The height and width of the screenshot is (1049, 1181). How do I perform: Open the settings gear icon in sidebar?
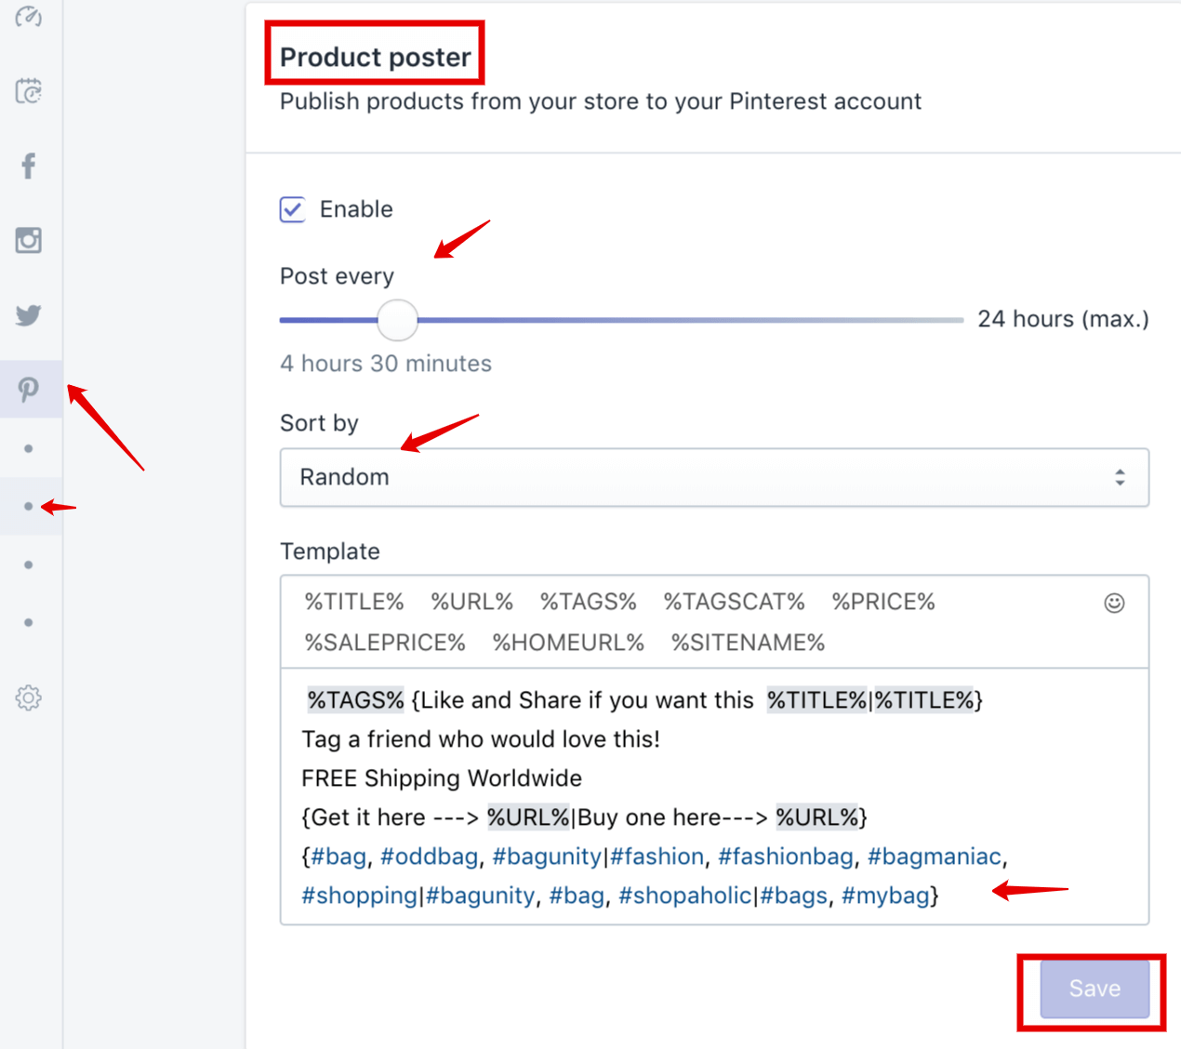pos(29,697)
